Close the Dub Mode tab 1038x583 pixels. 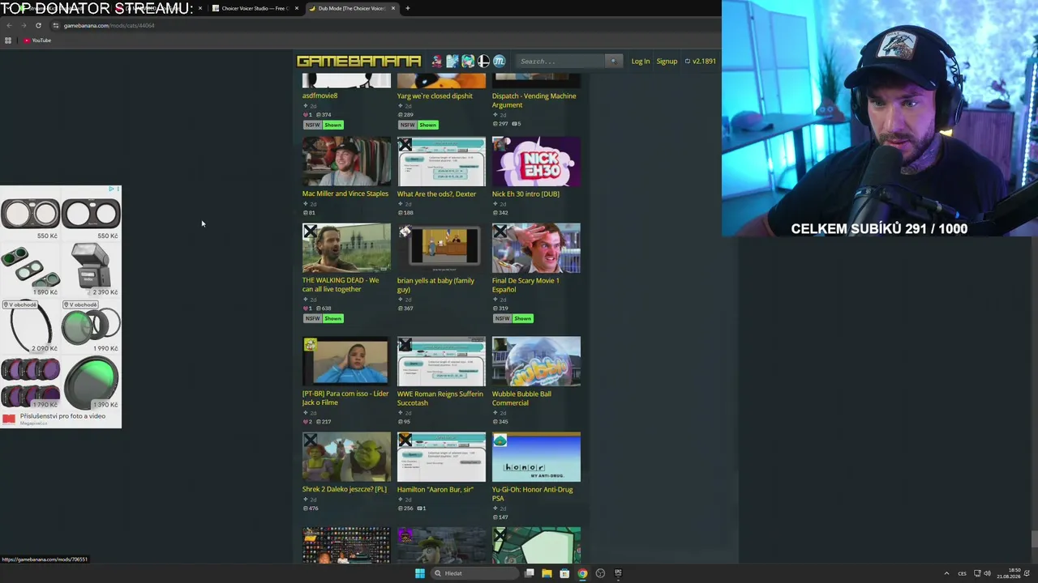(393, 8)
